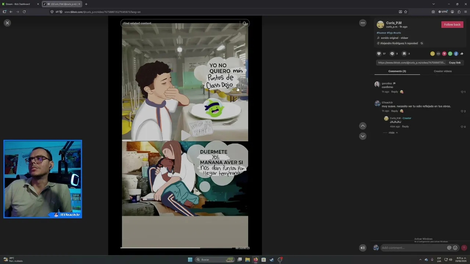Switch to the Comments (3) tab
470x264 pixels.
pyautogui.click(x=397, y=71)
